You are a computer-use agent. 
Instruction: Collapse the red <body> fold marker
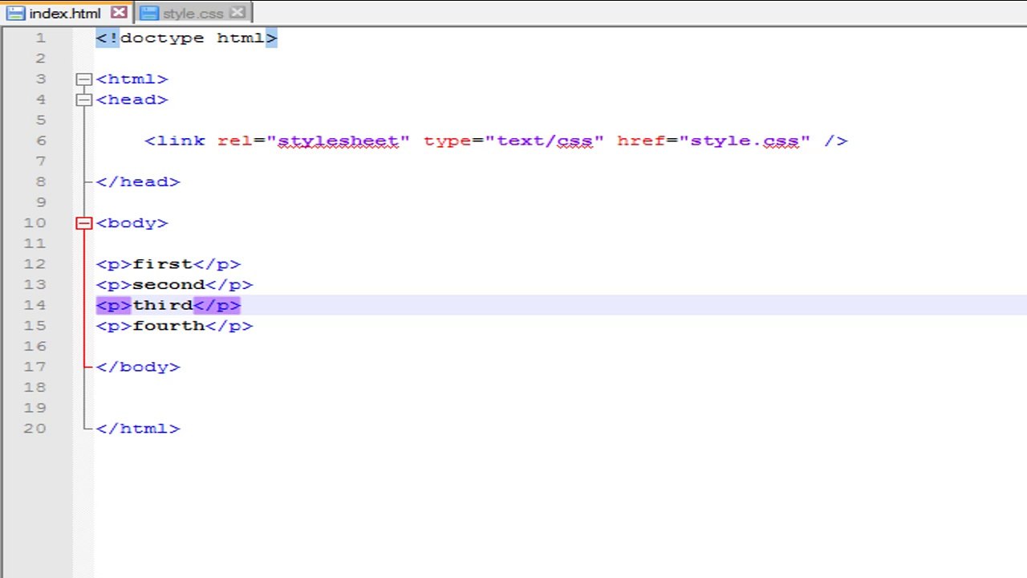pos(84,223)
